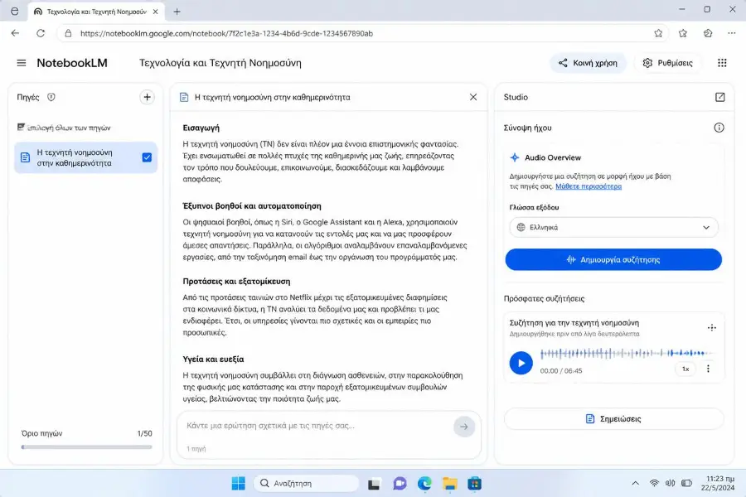Click the battery tray icon
Screen dimensions: 746x497
[686, 483]
